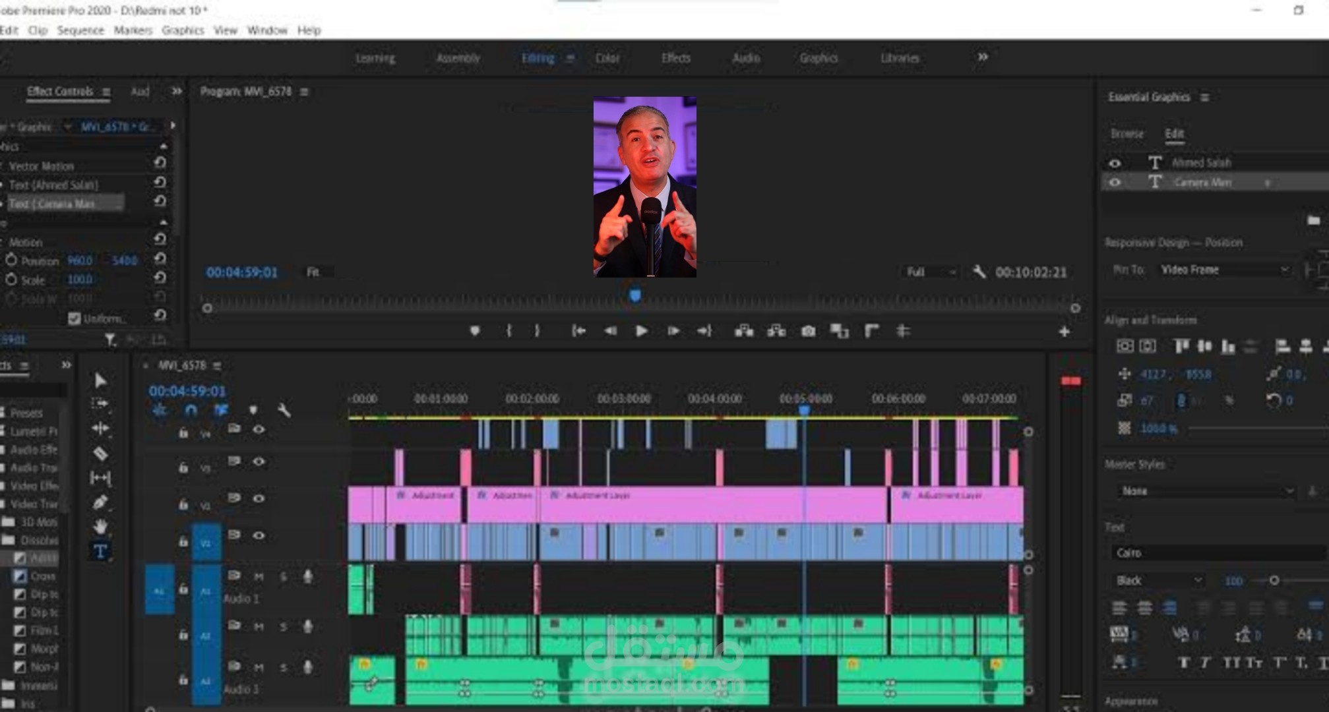Click Go to In point button
Viewport: 1329px width, 712px height.
pyautogui.click(x=578, y=331)
